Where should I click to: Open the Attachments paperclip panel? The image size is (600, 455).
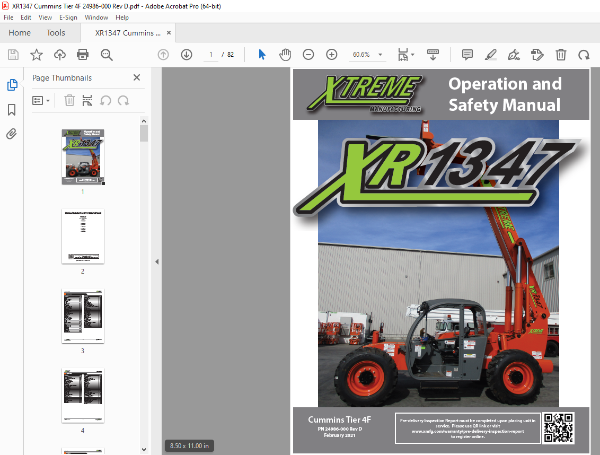point(12,134)
